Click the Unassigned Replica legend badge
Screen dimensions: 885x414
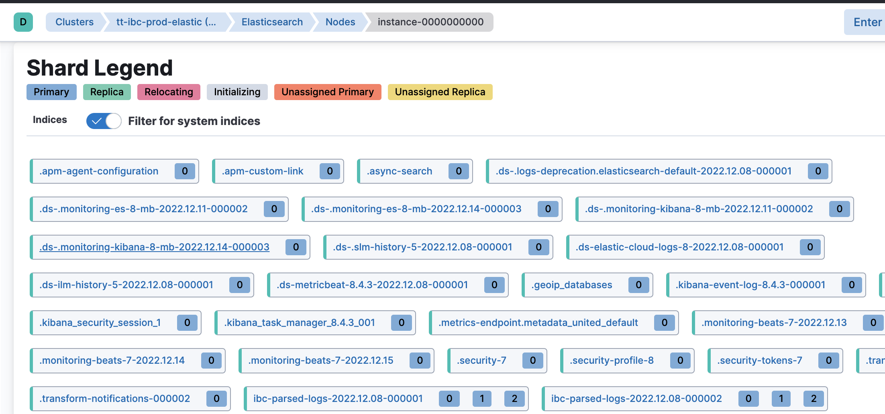tap(440, 92)
